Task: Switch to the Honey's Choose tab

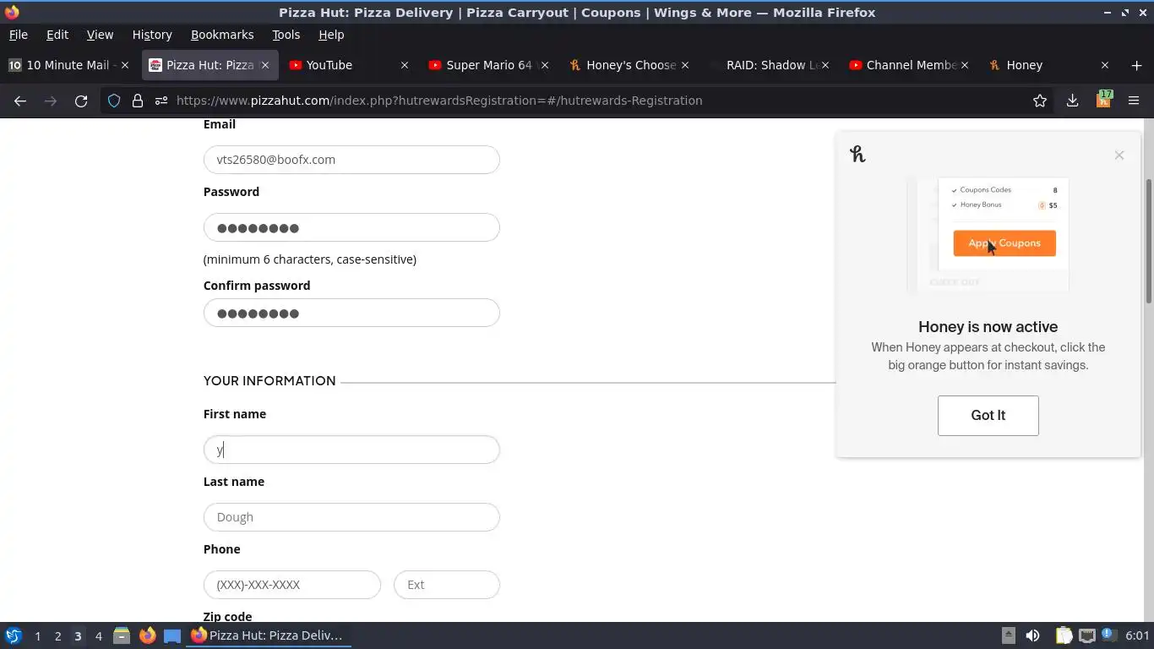Action: coord(629,65)
